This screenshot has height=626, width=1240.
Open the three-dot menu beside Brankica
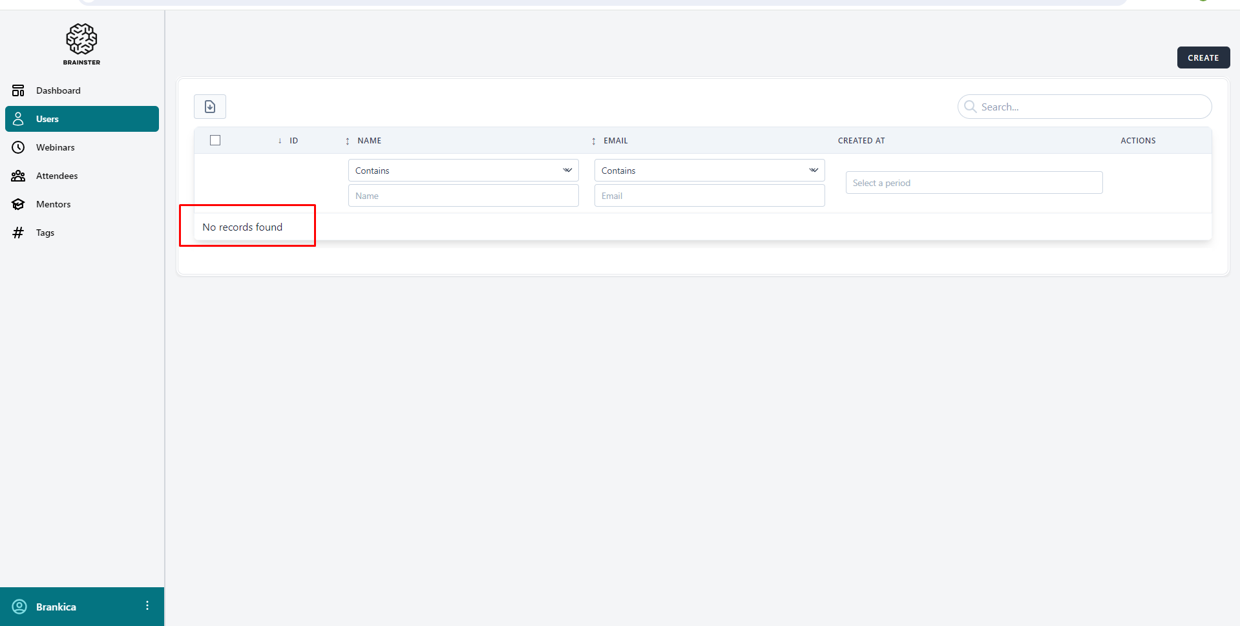pos(147,605)
